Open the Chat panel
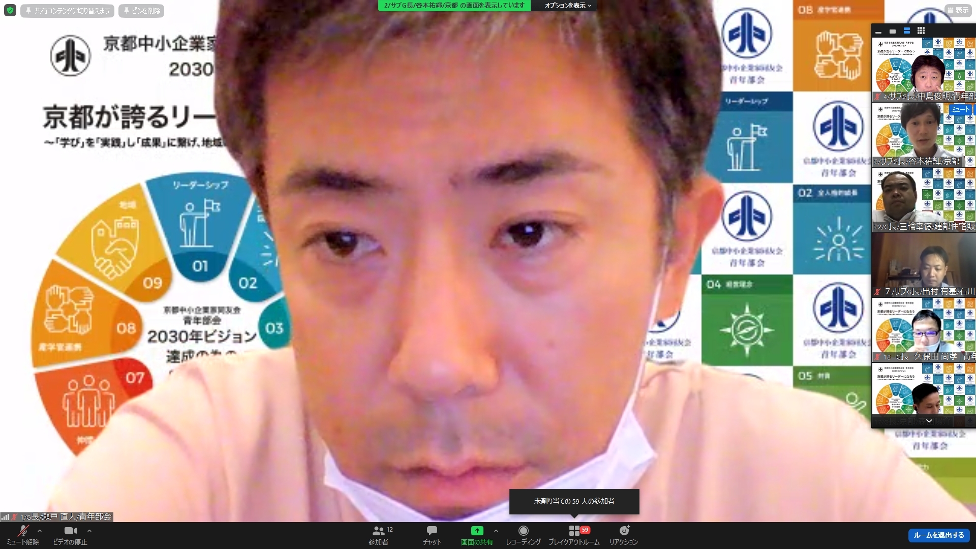Viewport: 976px width, 549px height. pos(432,535)
